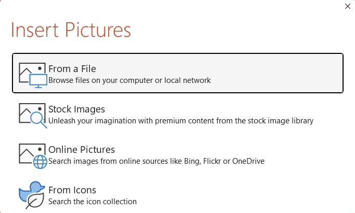Click the blue duck shape in the From Icons graphic

coord(31,191)
